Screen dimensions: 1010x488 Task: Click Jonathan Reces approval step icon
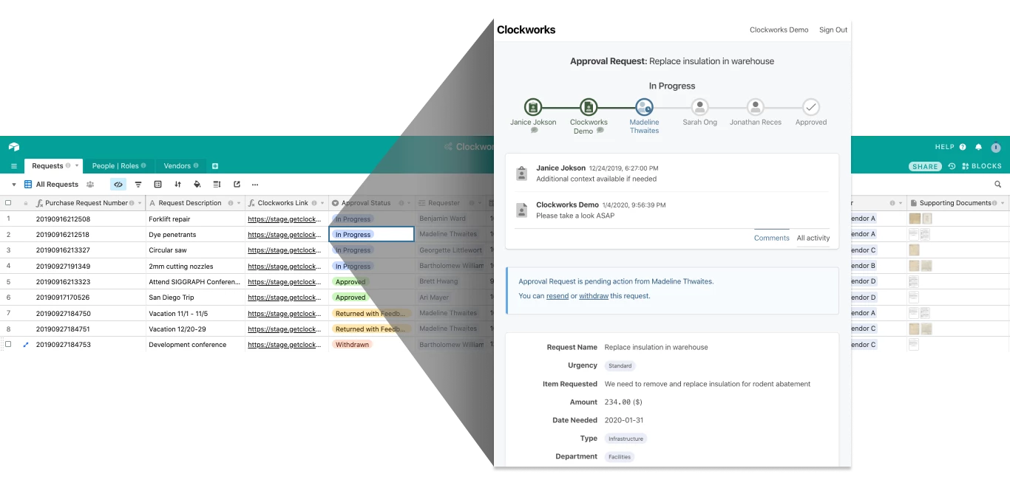(755, 107)
